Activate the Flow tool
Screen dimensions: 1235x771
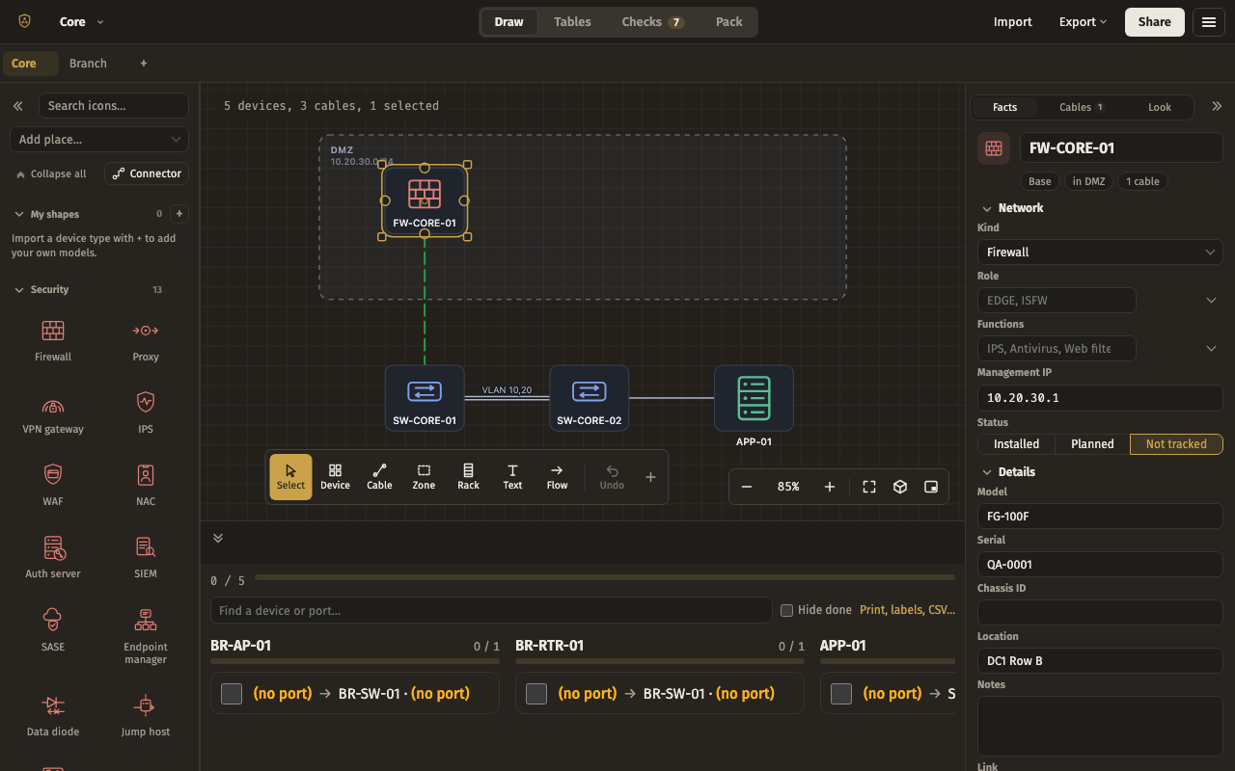point(557,477)
